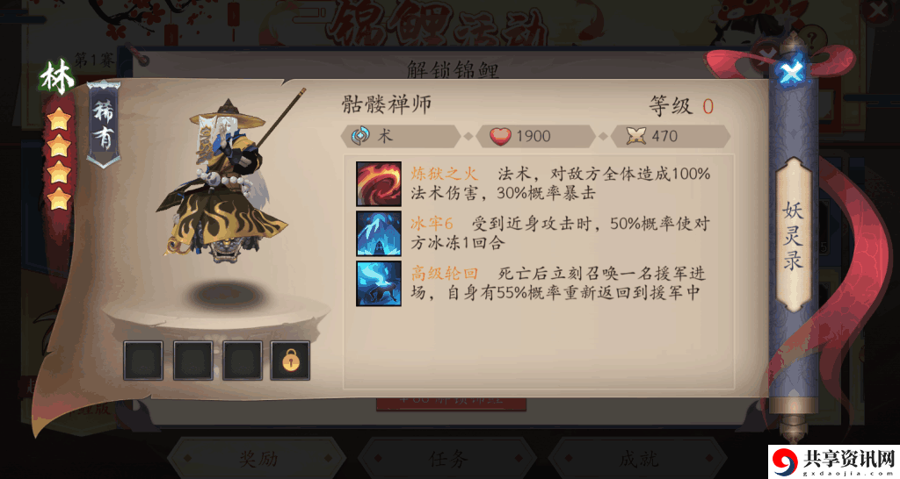
Task: Tap the 高级轮回 reincarnation skill icon
Action: [x=379, y=283]
